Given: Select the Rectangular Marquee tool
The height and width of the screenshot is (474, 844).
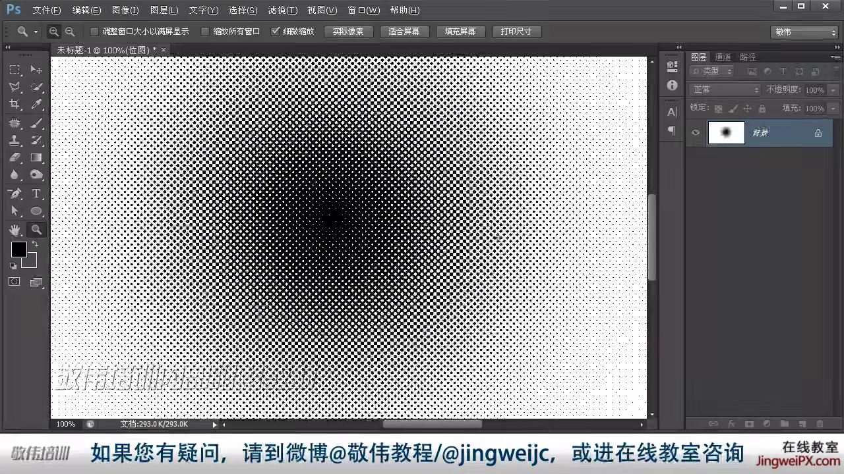Looking at the screenshot, I should [15, 70].
